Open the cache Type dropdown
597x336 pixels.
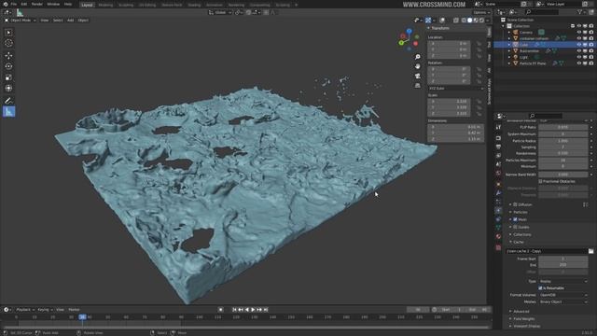(x=562, y=281)
